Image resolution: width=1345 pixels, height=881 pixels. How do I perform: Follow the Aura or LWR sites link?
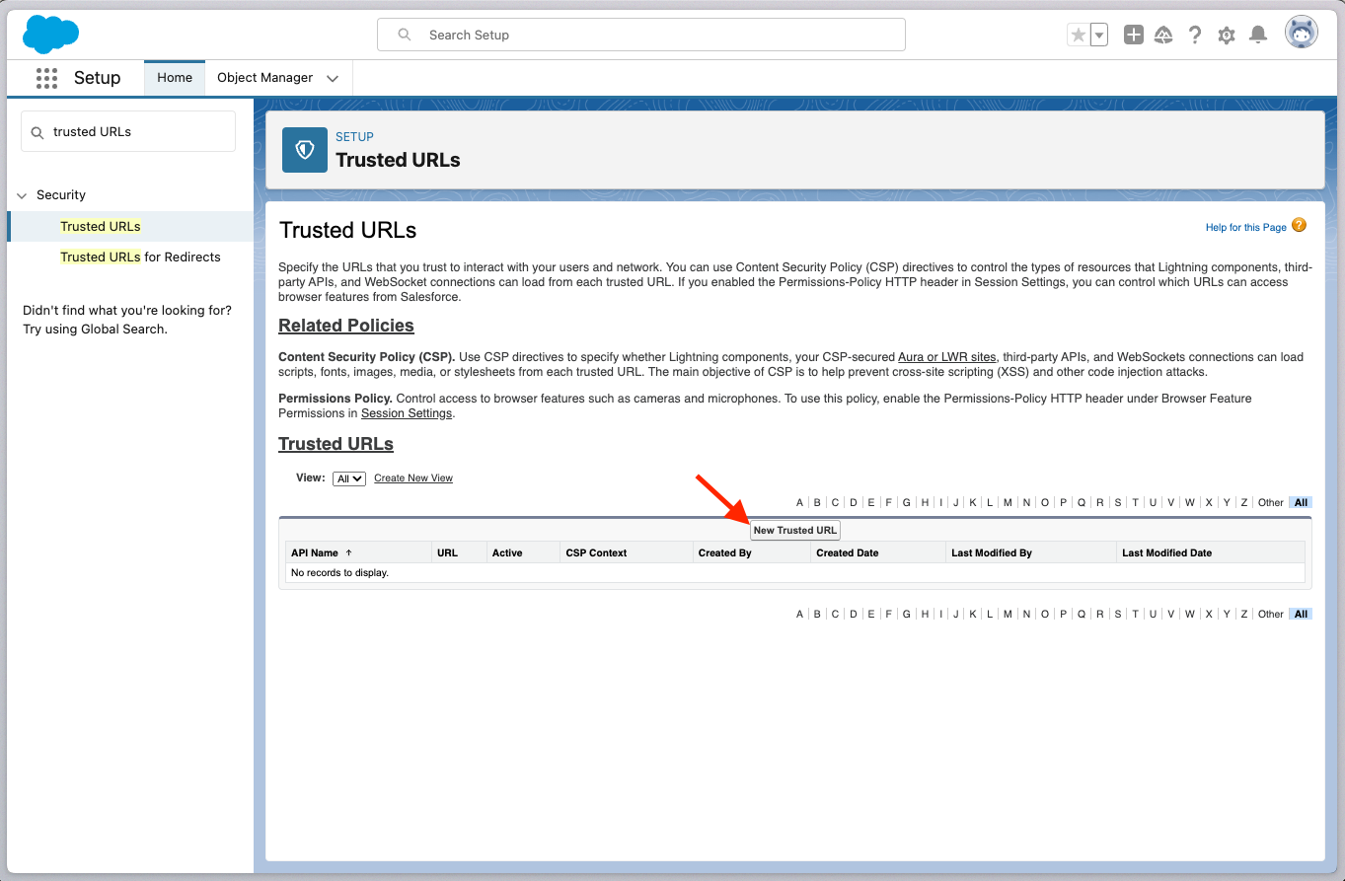947,357
